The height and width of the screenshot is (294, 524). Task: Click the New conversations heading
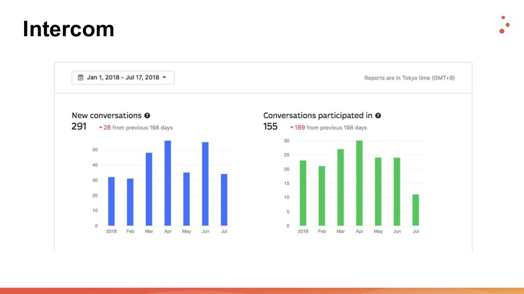click(106, 115)
